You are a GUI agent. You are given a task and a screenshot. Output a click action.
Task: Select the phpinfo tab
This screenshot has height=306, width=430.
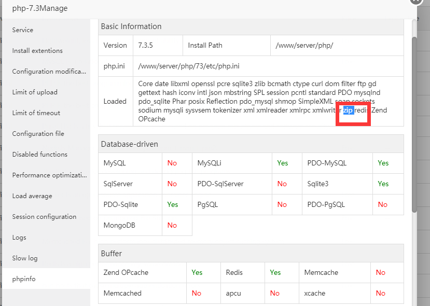point(24,279)
